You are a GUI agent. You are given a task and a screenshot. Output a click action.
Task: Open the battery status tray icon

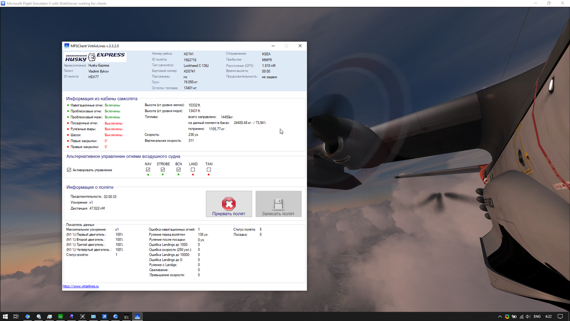click(x=513, y=317)
